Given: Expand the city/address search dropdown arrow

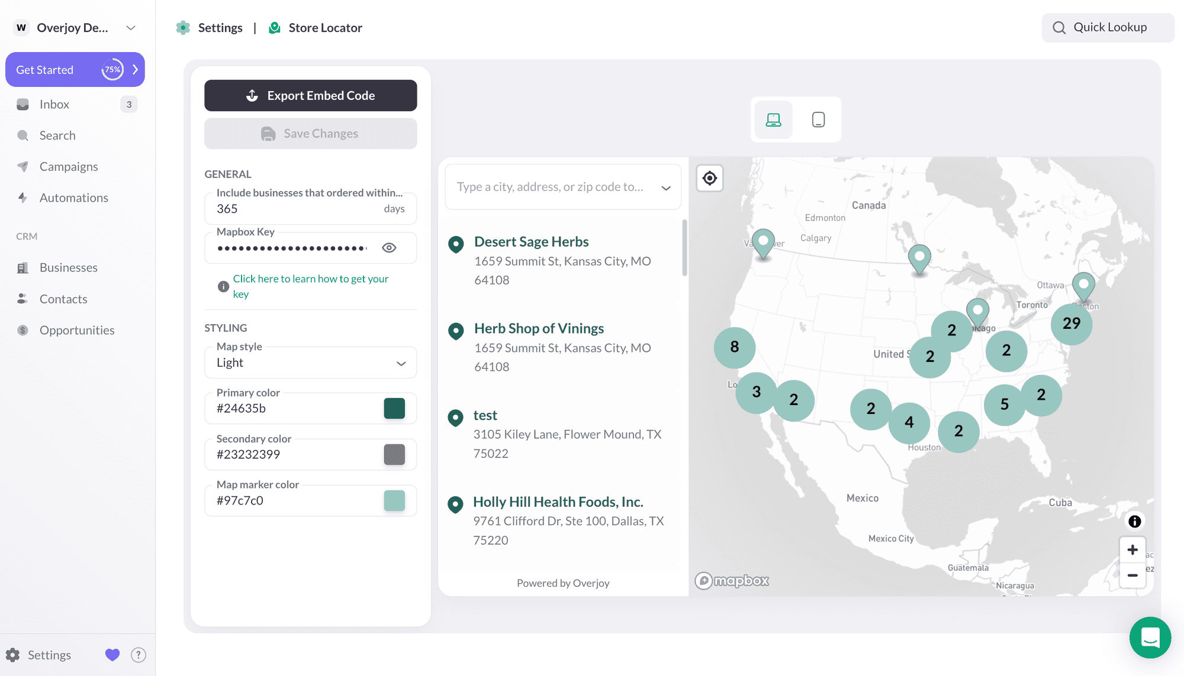Looking at the screenshot, I should (x=666, y=187).
